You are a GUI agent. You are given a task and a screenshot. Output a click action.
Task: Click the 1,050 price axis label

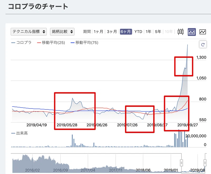(201, 78)
